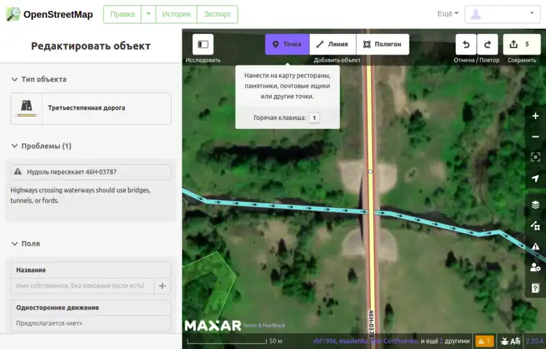Click the geolocate arrow icon
Image resolution: width=546 pixels, height=349 pixels.
coord(535,179)
